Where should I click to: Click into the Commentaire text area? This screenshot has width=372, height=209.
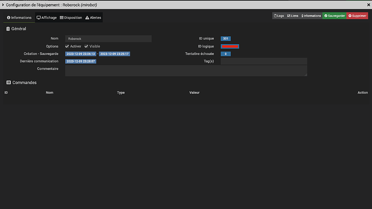point(186,71)
